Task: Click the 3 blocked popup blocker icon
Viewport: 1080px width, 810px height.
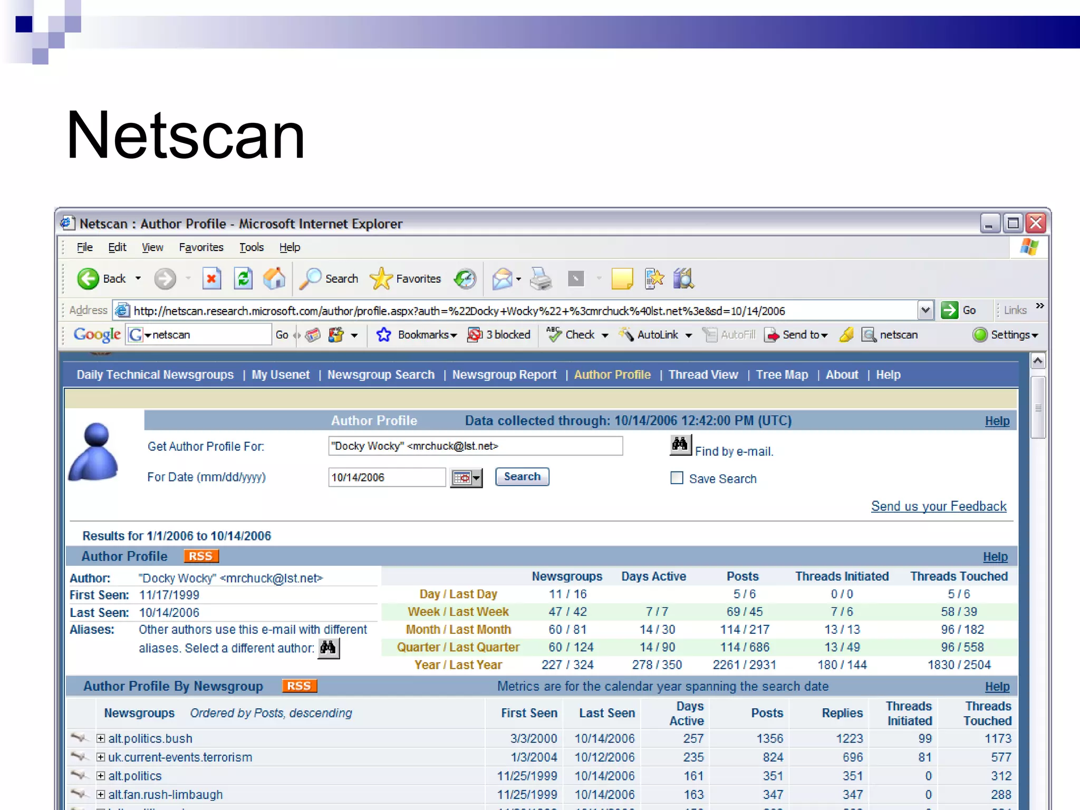Action: (x=475, y=334)
